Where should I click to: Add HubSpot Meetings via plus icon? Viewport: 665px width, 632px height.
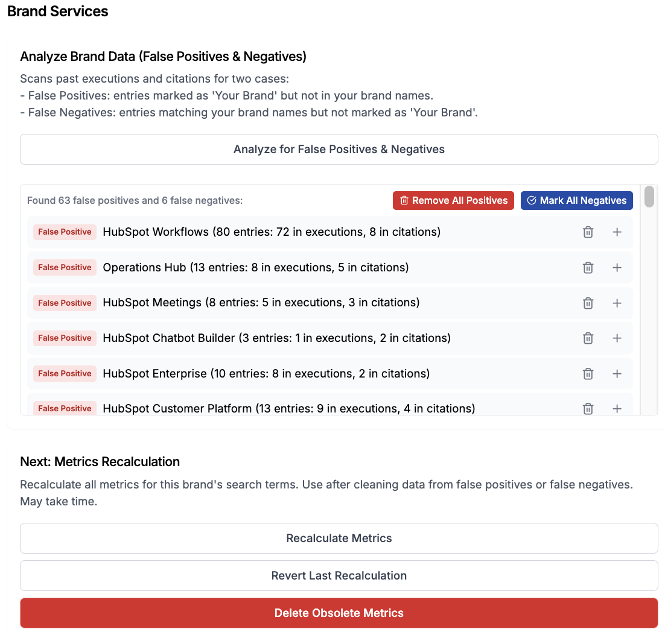coord(617,303)
